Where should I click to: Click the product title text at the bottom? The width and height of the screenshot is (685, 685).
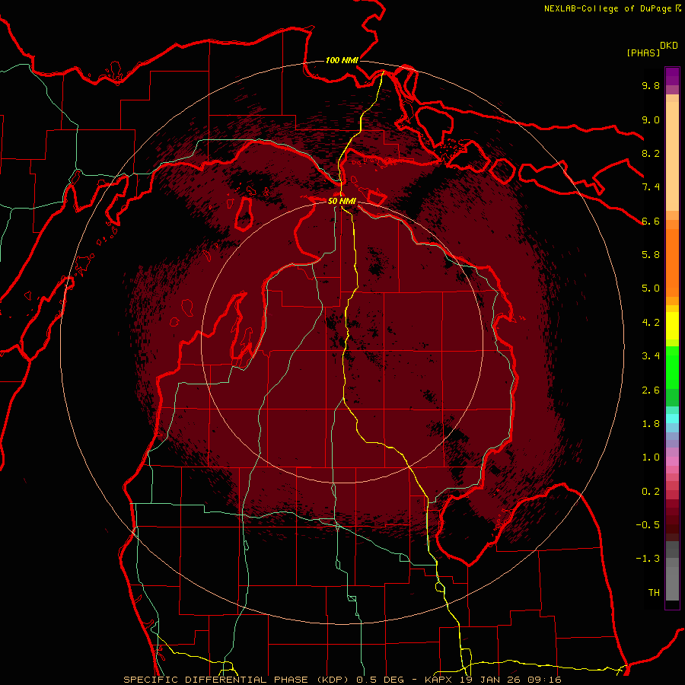[342, 680]
